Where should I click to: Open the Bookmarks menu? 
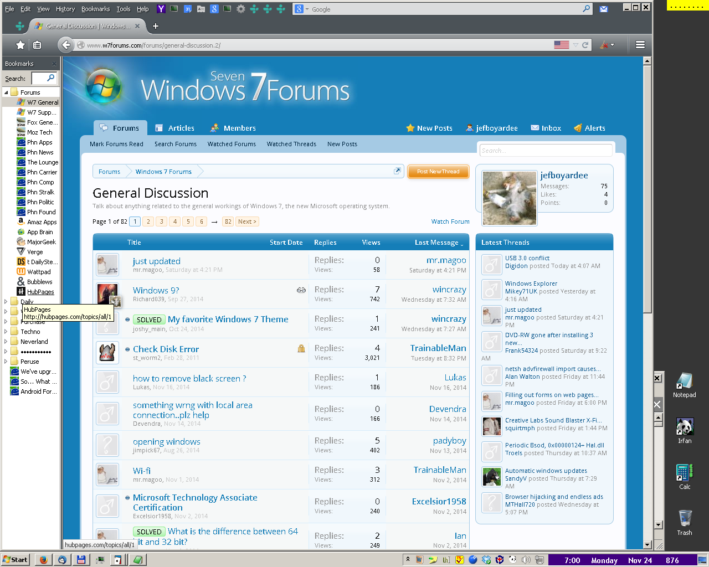(95, 9)
